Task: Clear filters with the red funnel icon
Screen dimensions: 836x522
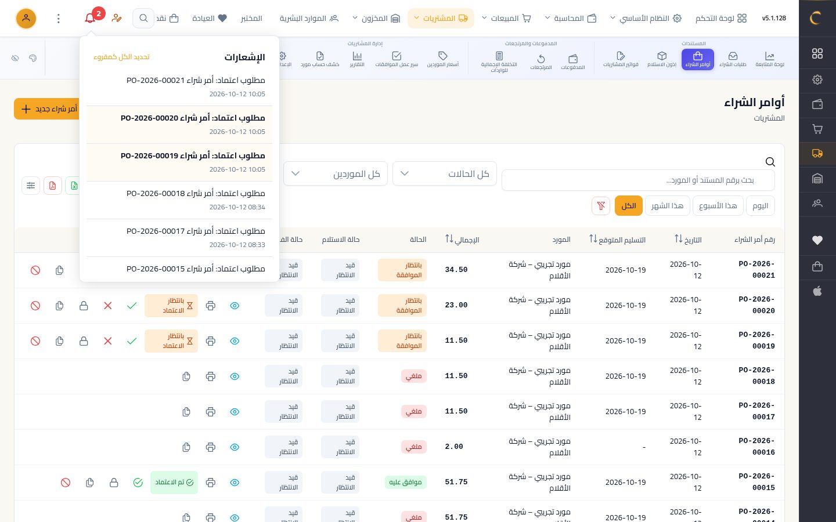Action: pyautogui.click(x=601, y=206)
